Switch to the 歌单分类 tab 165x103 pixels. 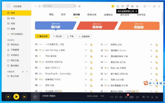92,15
